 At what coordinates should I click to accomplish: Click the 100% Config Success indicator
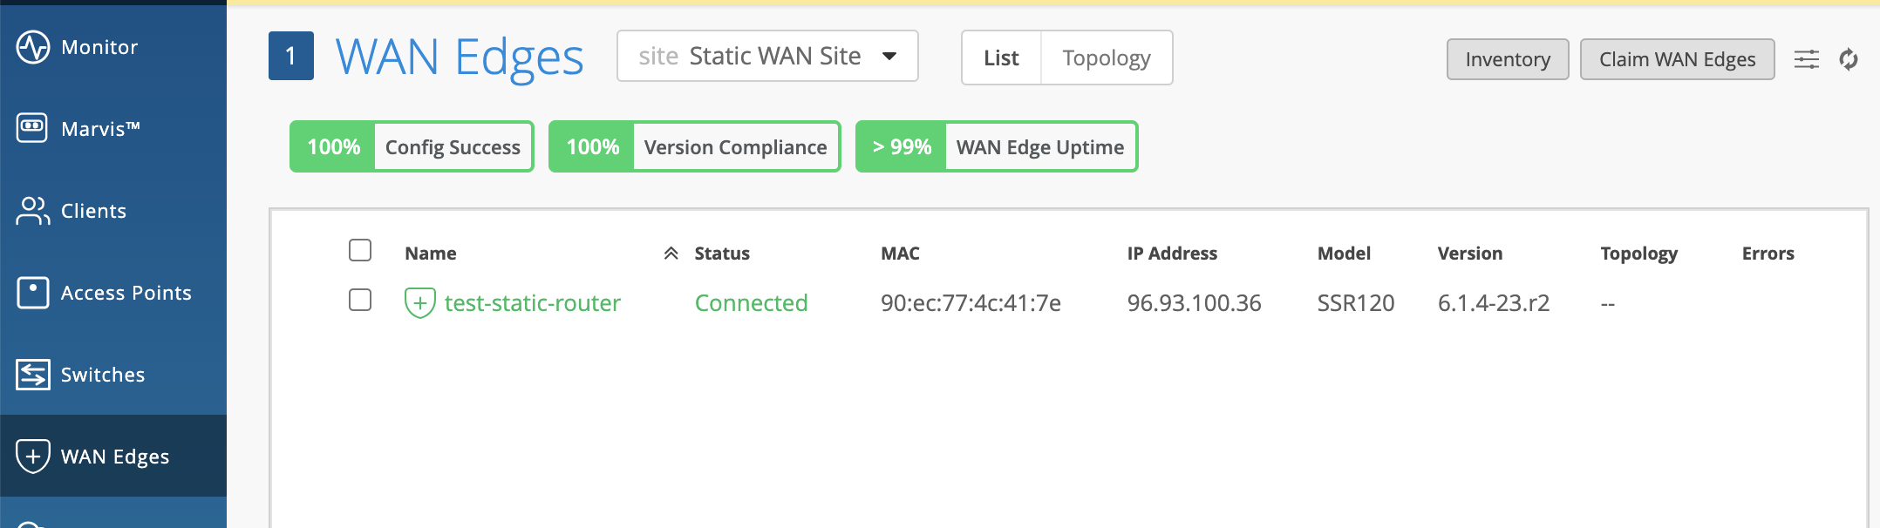412,147
